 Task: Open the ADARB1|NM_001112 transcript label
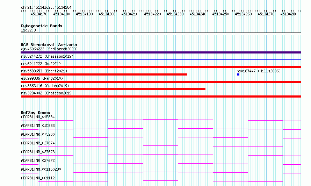point(38,178)
